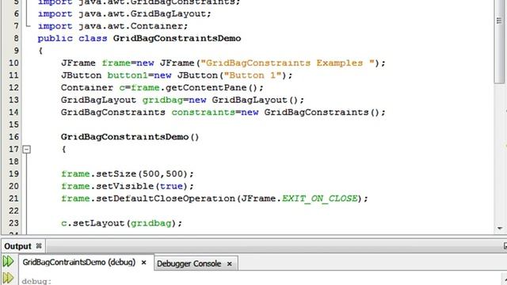
Task: Close the GridBagContraintsDemo (debug) tab
Action: (x=144, y=262)
